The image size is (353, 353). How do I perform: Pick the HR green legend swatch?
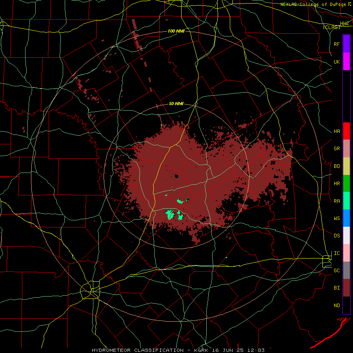pos(346,183)
